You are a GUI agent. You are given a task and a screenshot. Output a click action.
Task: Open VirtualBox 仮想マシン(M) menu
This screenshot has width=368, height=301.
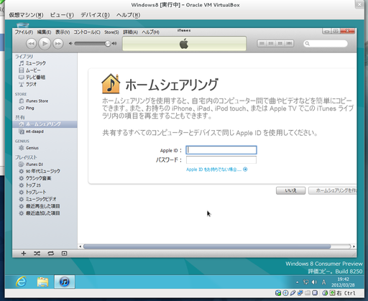pos(26,15)
